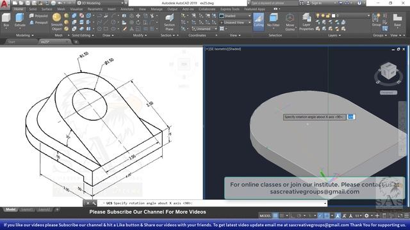Viewport: 410px width, 230px height.
Task: Open the workspace switching gear in status bar
Action: pyautogui.click(x=366, y=216)
